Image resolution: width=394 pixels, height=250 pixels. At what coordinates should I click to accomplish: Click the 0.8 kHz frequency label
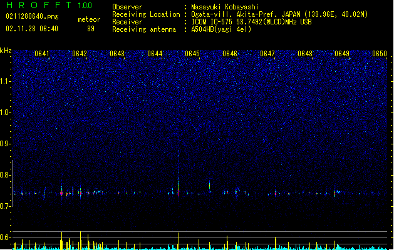(6, 175)
